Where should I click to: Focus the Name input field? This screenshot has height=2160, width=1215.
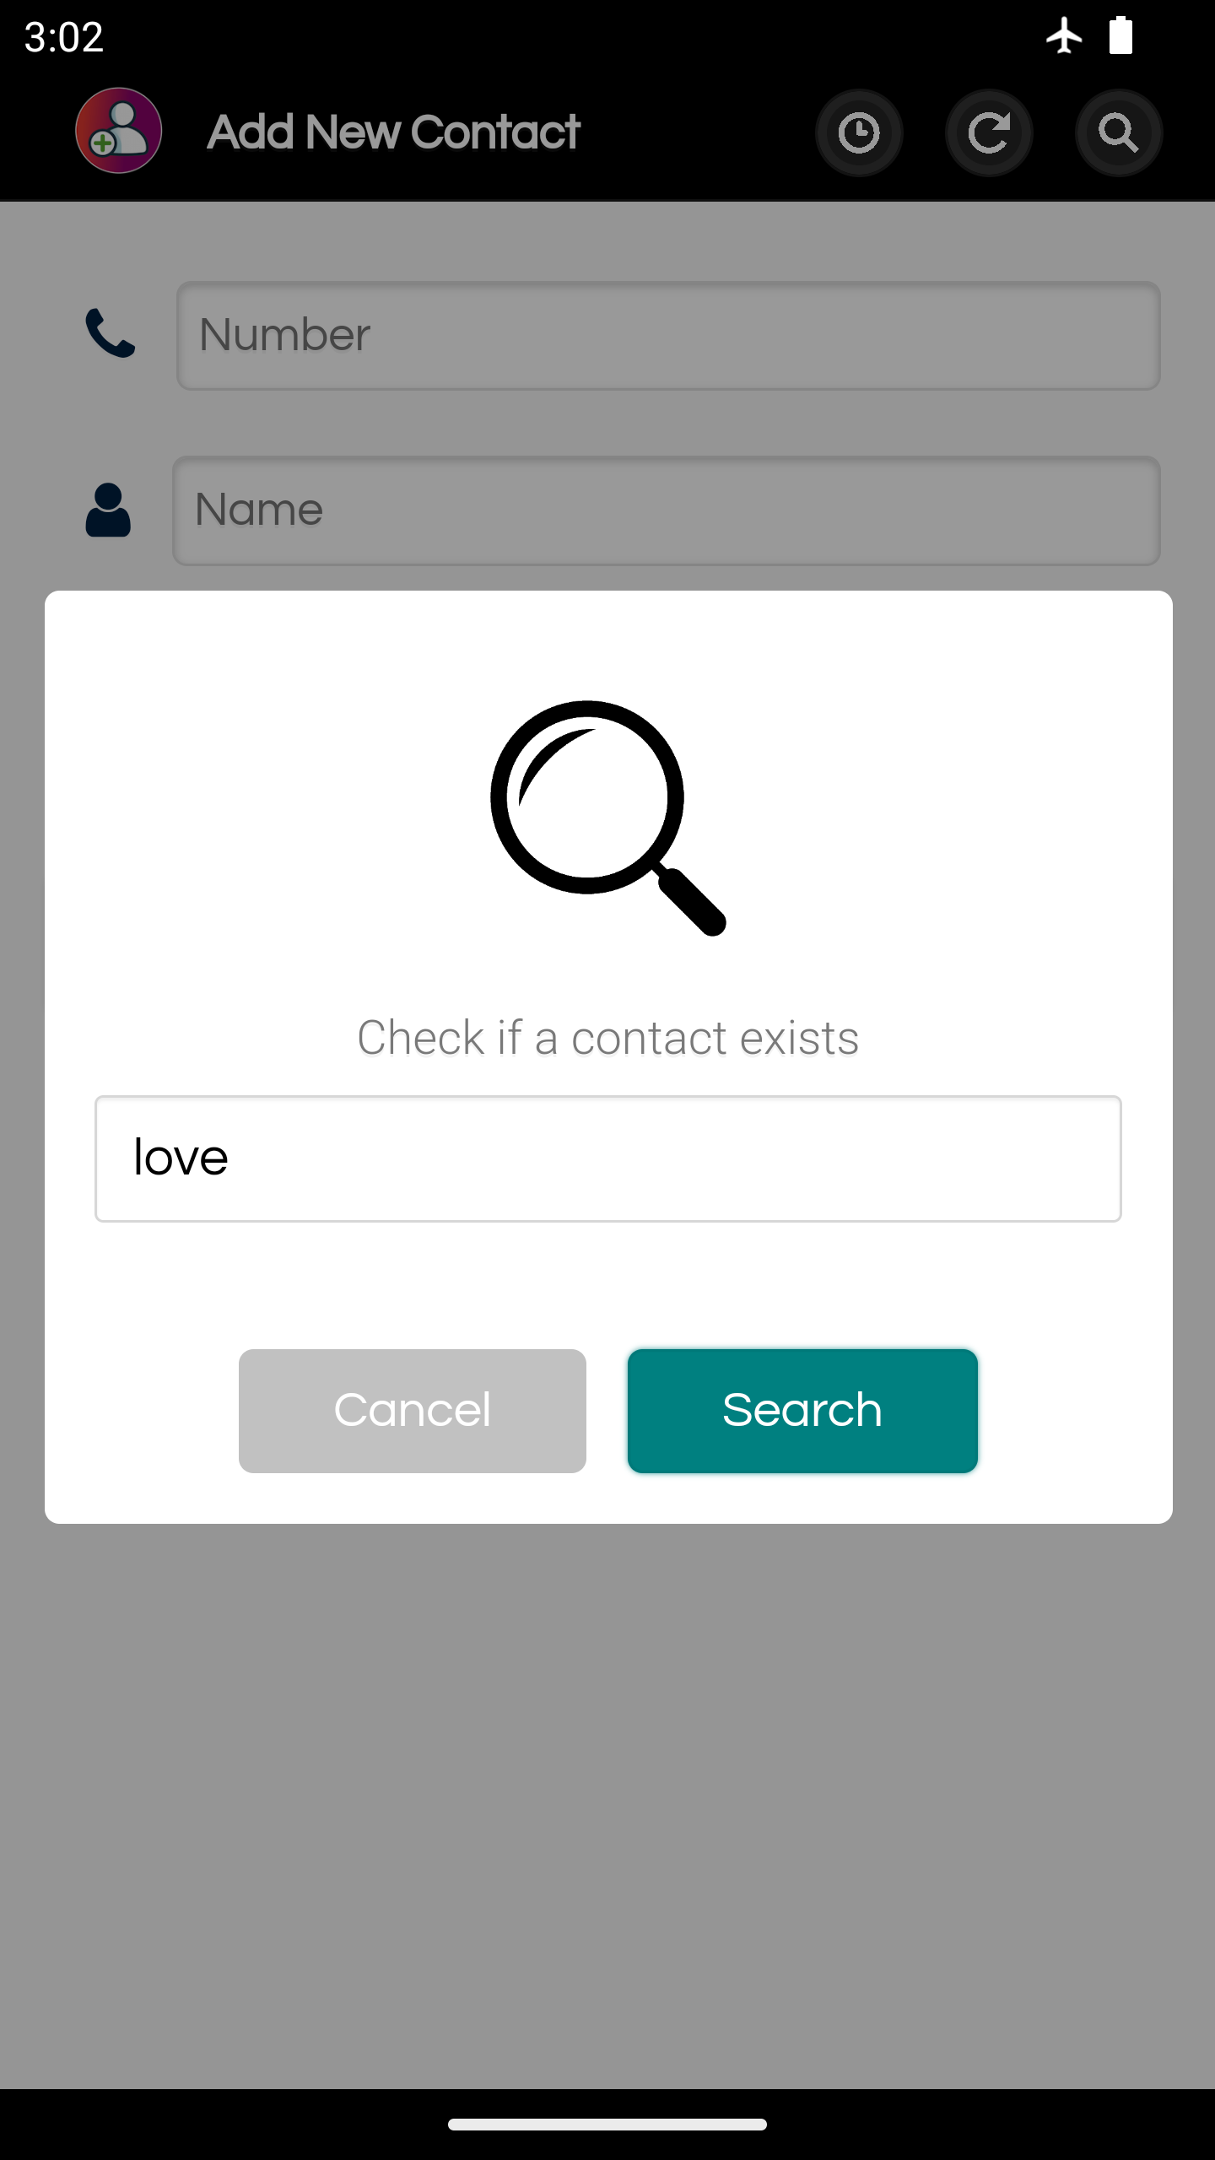click(x=667, y=510)
